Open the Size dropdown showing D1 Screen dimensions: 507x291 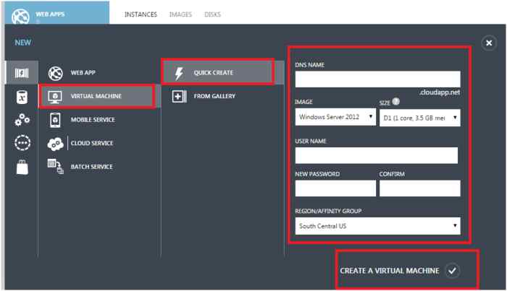click(x=419, y=118)
